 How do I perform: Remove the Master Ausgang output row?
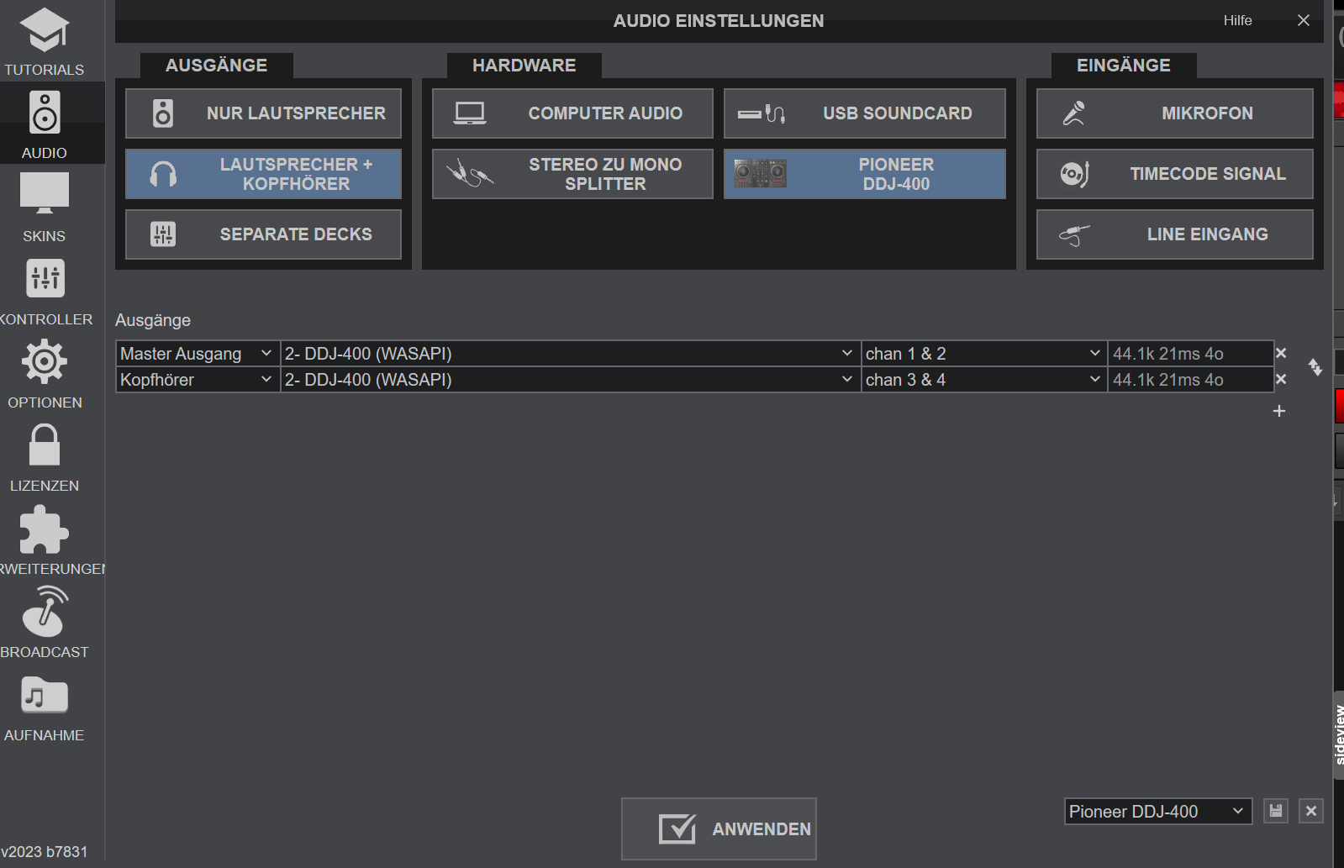(1281, 353)
